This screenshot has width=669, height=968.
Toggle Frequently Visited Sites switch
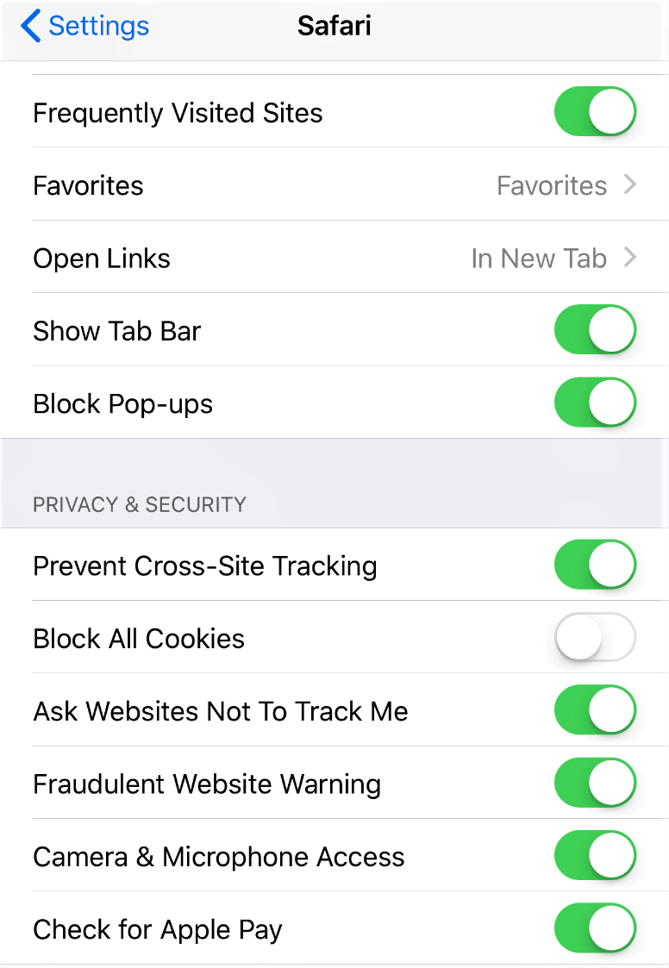click(x=595, y=112)
